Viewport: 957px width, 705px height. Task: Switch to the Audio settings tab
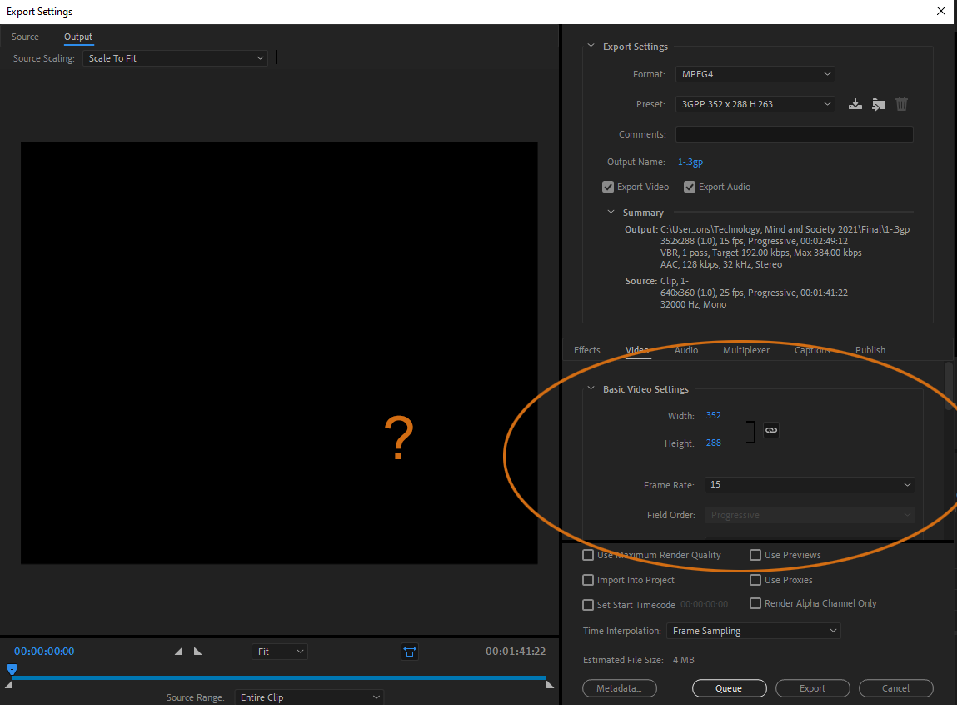pyautogui.click(x=685, y=349)
